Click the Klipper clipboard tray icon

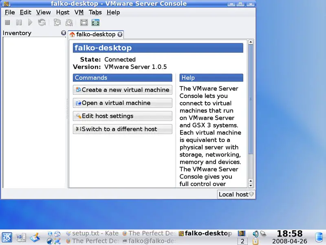click(256, 241)
